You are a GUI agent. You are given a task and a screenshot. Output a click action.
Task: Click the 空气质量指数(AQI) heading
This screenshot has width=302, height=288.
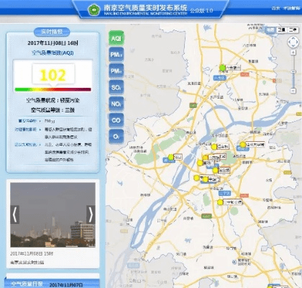[x=52, y=53]
